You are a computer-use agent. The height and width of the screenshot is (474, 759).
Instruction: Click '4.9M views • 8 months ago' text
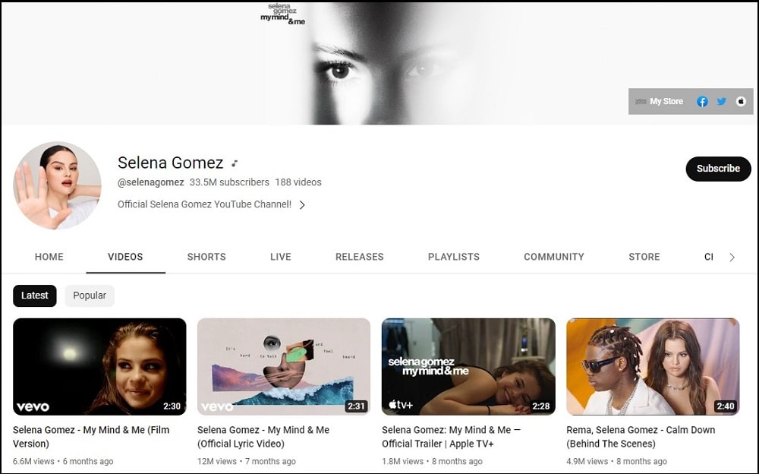tap(616, 461)
